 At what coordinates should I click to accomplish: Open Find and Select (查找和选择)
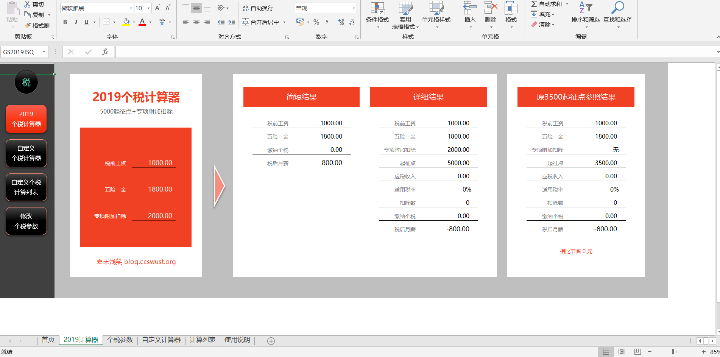617,15
